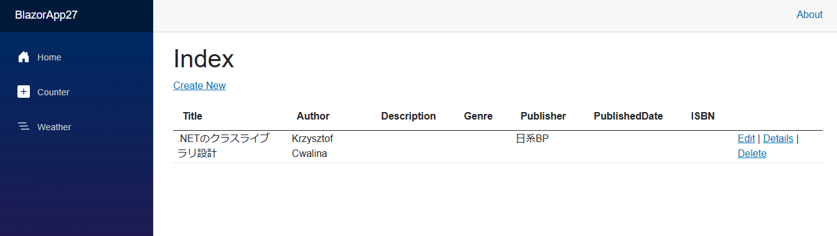Open the Weather nav item
This screenshot has width=837, height=236.
coord(77,127)
